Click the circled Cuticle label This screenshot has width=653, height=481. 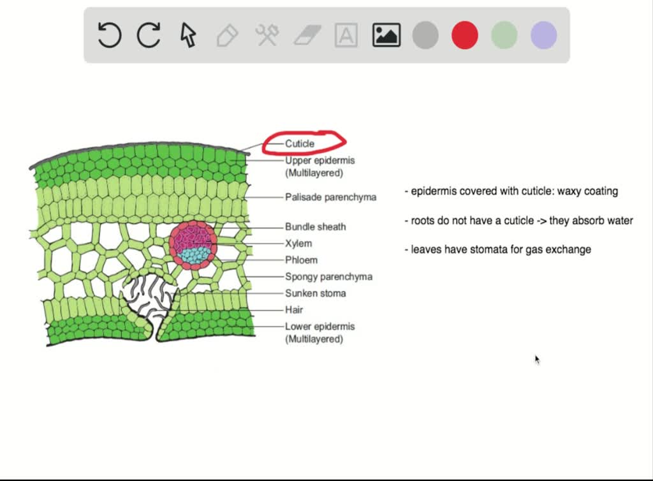click(300, 144)
